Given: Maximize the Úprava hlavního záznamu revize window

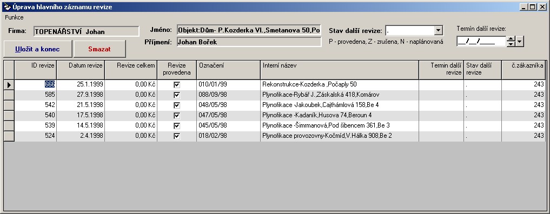Looking at the screenshot, I should pos(533,6).
